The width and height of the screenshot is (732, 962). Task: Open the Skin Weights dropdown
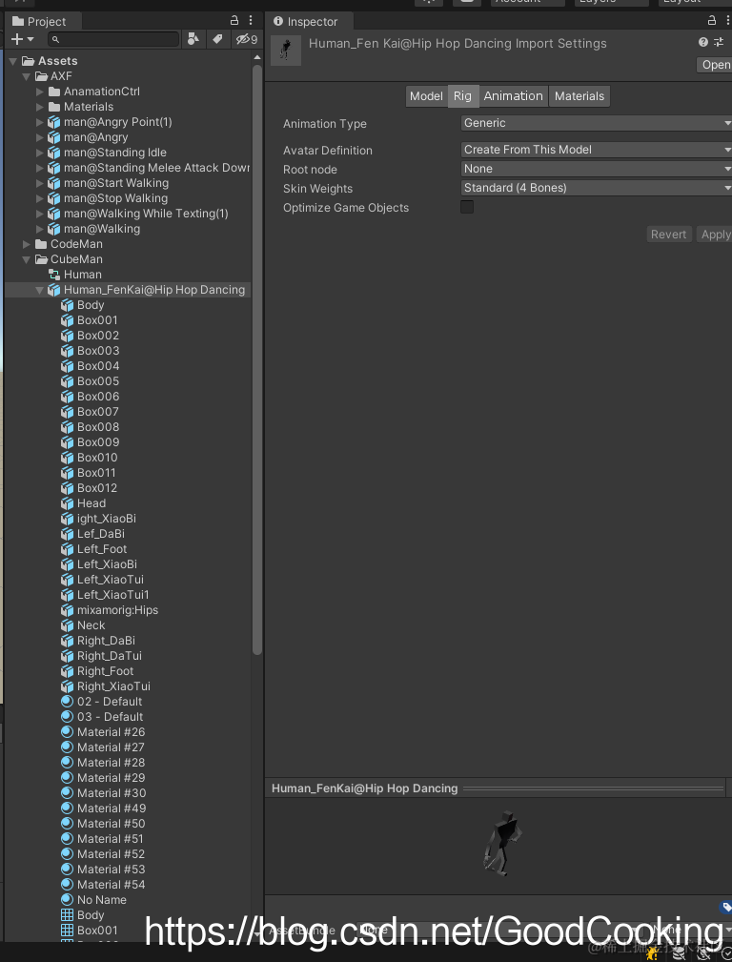(596, 188)
